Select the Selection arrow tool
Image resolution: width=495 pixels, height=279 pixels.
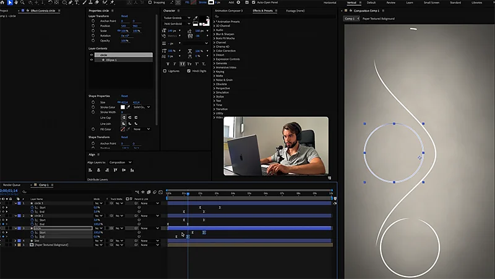point(10,2)
